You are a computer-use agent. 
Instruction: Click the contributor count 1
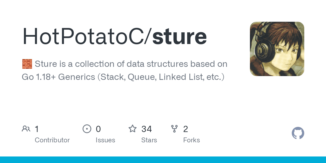[37, 129]
